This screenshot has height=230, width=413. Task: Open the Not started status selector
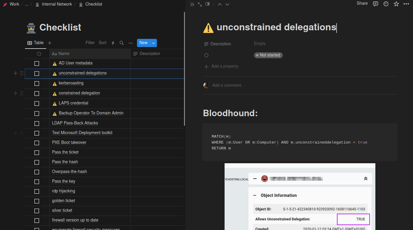pos(268,55)
